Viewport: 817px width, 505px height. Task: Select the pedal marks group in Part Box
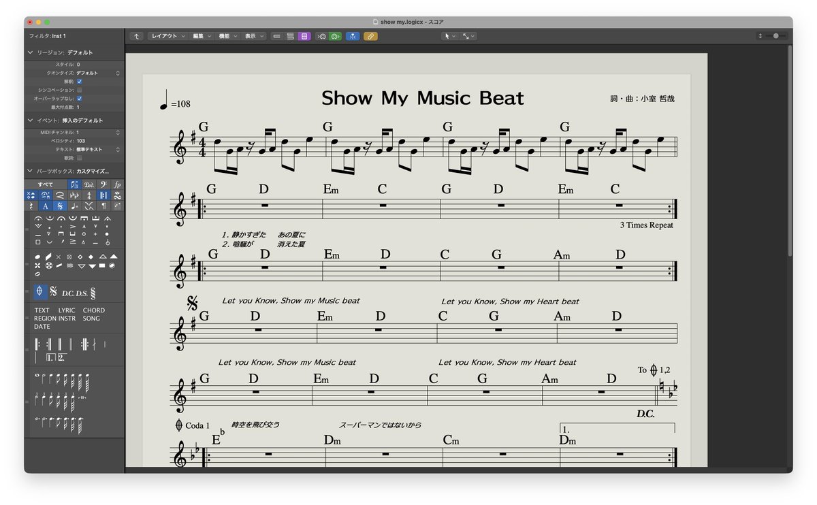tap(89, 184)
